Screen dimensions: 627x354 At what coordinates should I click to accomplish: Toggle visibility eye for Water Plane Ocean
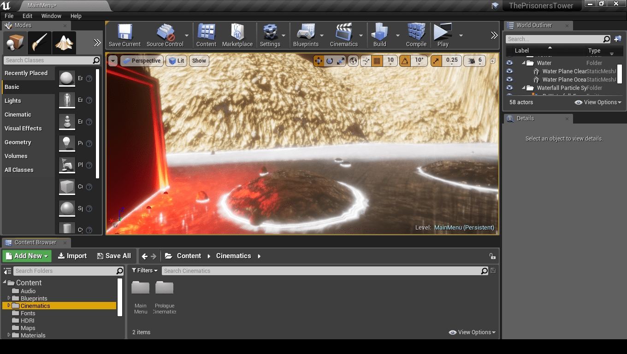(x=509, y=80)
